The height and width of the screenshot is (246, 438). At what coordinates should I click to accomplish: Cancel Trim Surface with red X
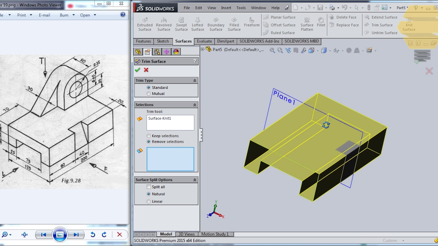(x=146, y=70)
